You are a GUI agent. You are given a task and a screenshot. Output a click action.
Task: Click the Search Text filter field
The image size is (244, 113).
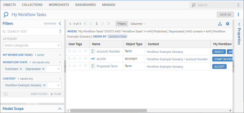click(x=31, y=32)
